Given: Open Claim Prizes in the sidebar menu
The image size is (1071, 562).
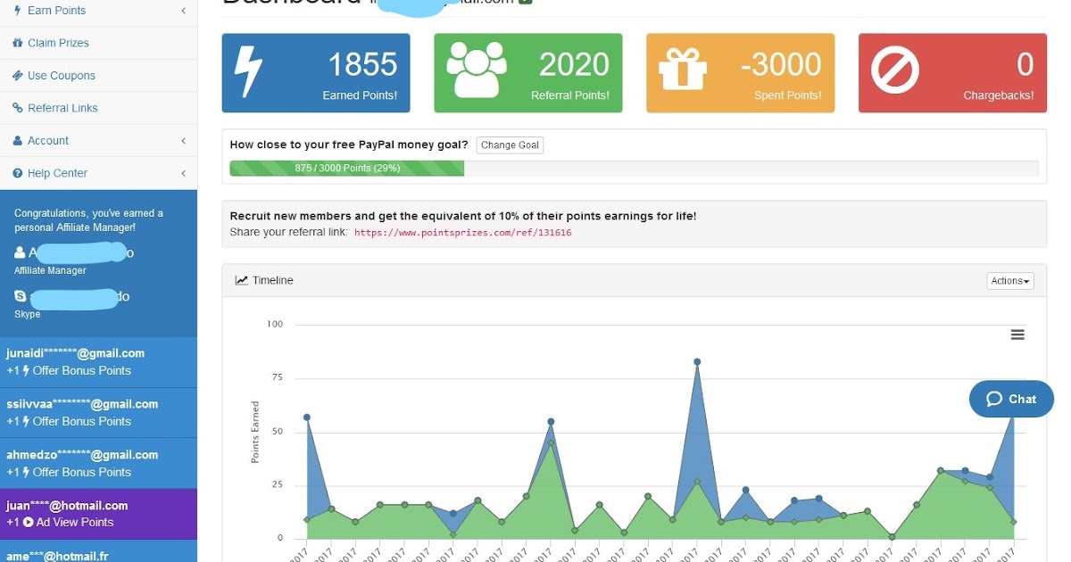Looking at the screenshot, I should [98, 43].
